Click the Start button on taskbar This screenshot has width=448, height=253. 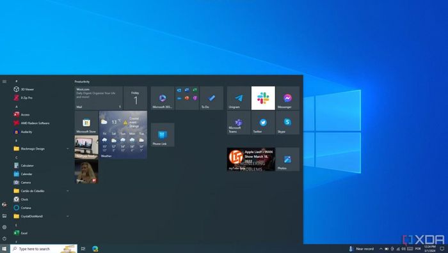coord(4,249)
